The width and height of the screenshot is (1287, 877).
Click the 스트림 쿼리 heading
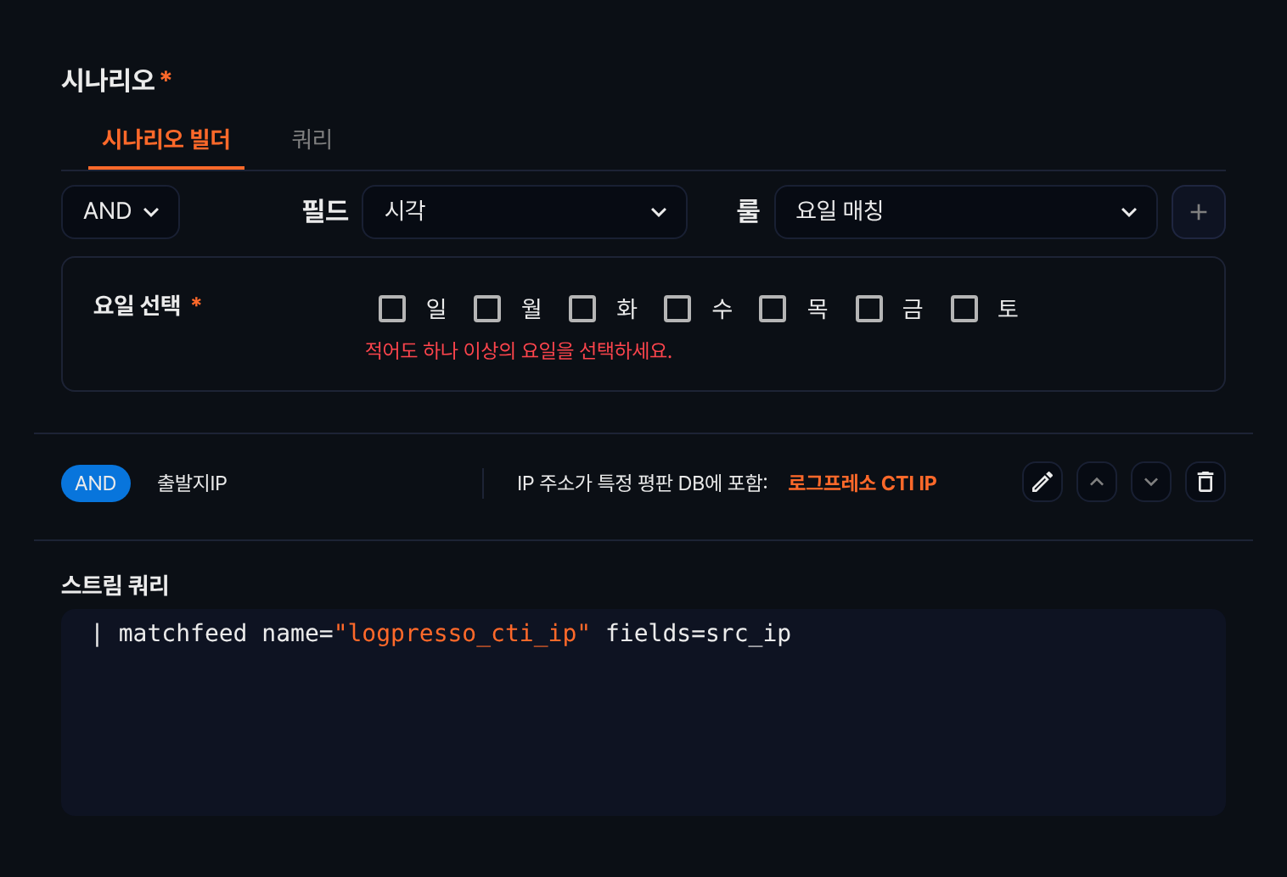point(115,585)
